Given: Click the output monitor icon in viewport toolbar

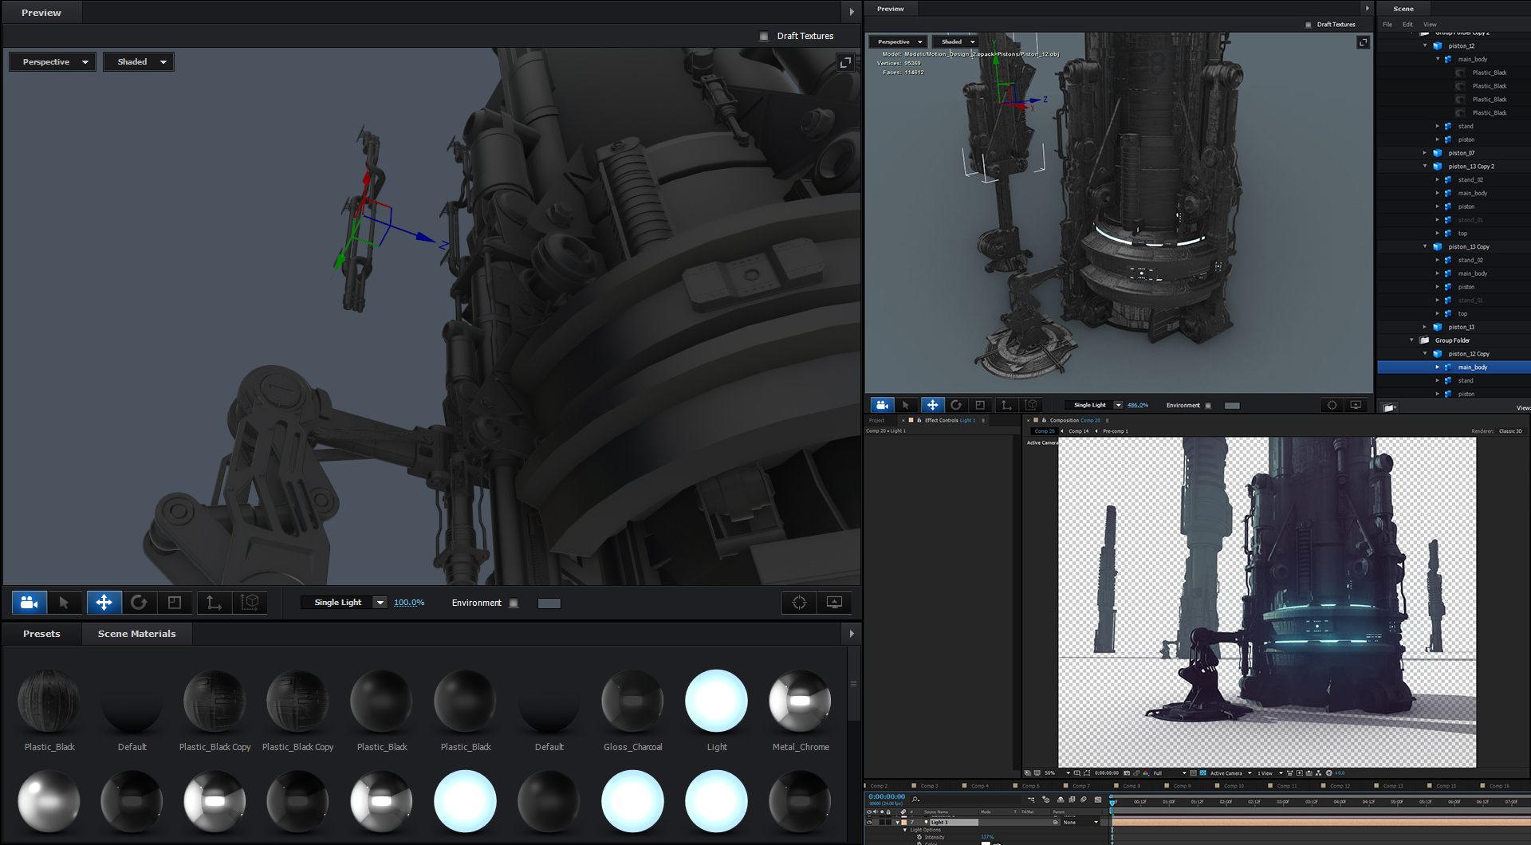Looking at the screenshot, I should coord(834,603).
